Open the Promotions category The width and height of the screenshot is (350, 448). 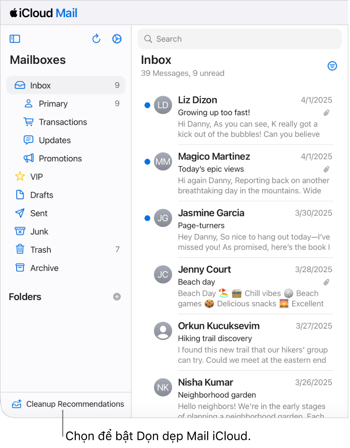point(66,158)
